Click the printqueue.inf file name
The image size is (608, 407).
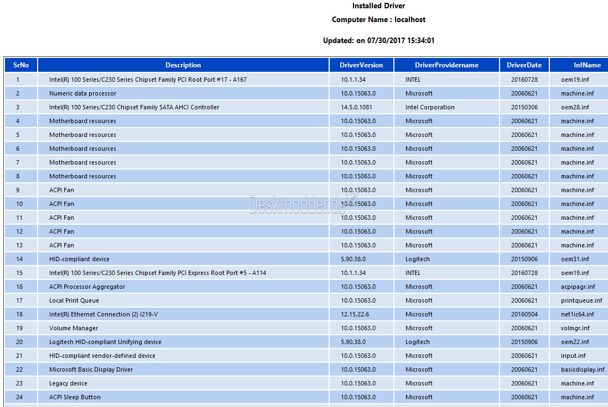pos(581,300)
